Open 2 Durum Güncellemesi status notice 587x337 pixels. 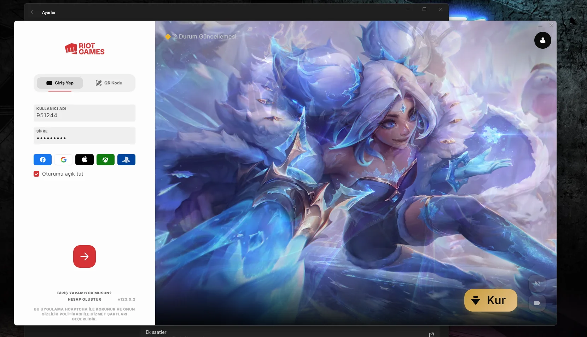pos(205,36)
